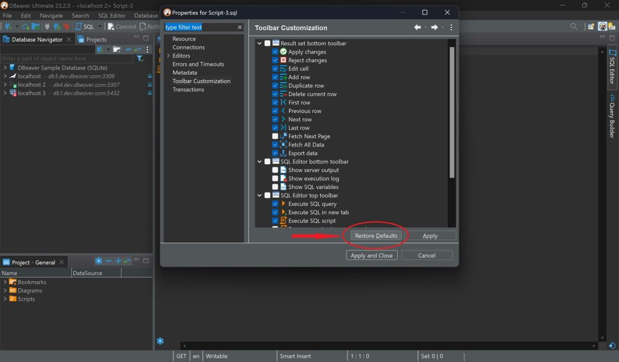Click the Git perspective icon in top-right toolbar

pos(612,27)
